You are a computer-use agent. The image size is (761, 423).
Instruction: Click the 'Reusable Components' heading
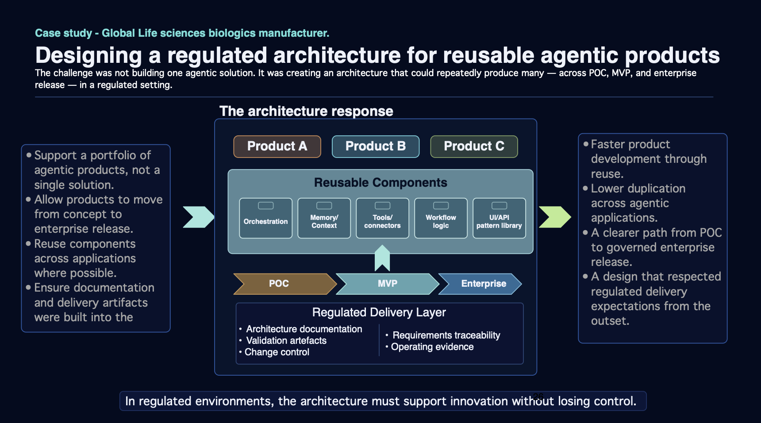tap(380, 182)
